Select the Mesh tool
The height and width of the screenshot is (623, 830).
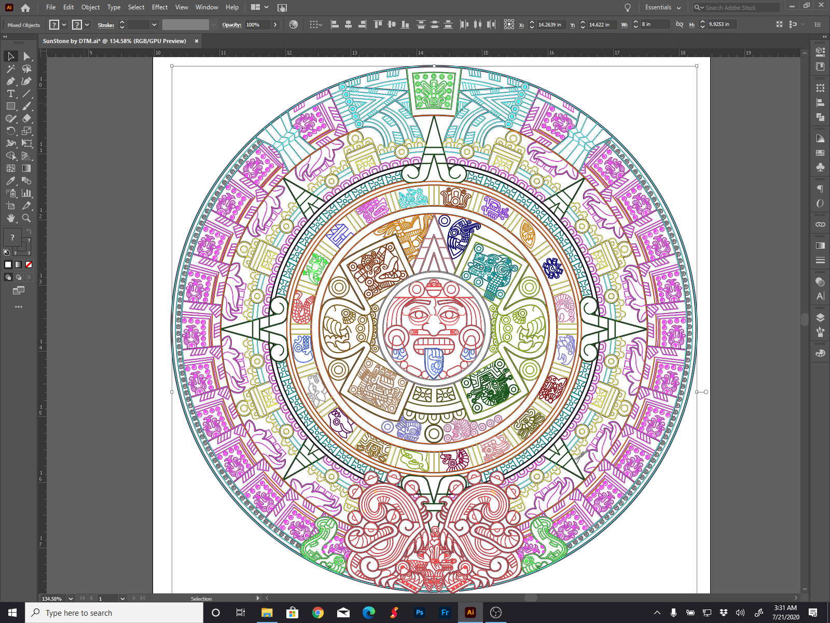[11, 168]
